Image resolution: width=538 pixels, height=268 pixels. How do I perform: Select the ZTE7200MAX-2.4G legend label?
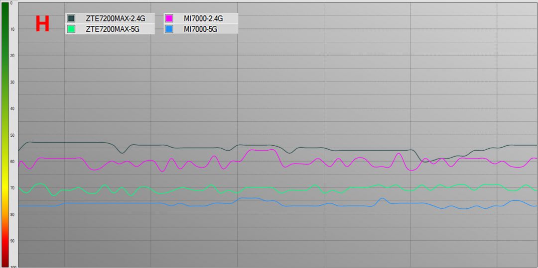pyautogui.click(x=115, y=18)
